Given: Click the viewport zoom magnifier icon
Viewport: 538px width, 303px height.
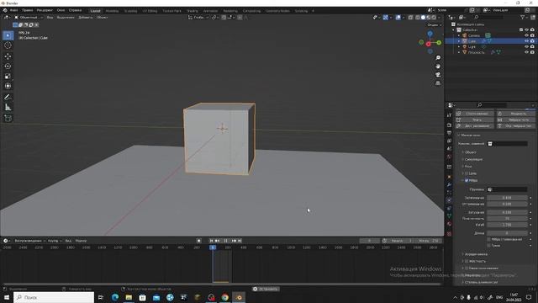Looking at the screenshot, I should coord(438,58).
